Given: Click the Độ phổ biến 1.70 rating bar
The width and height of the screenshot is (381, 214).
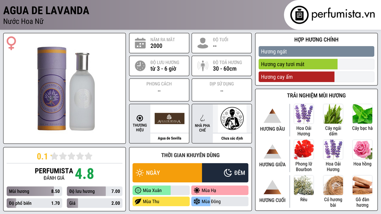Looking at the screenshot, I should (x=34, y=203).
